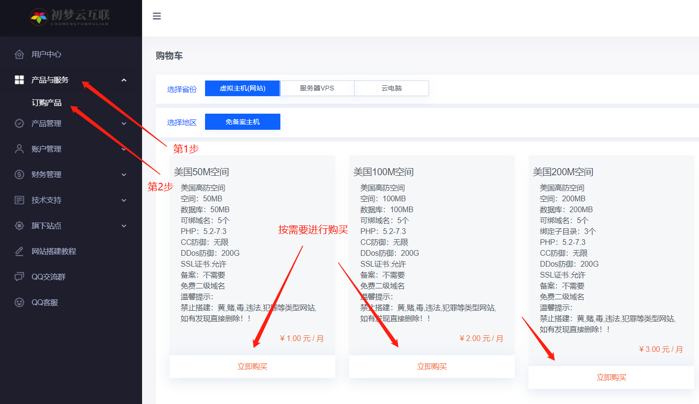The image size is (699, 404).
Task: Click the 用户中心 home icon
Action: coord(19,54)
